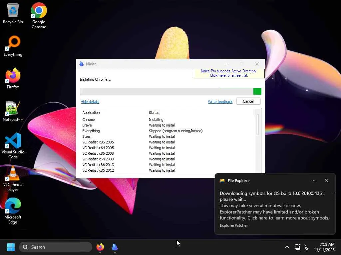Select the Steam row in the list

[168, 136]
